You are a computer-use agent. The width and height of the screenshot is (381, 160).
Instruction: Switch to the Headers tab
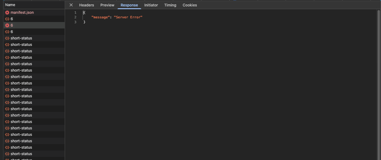tap(86, 5)
